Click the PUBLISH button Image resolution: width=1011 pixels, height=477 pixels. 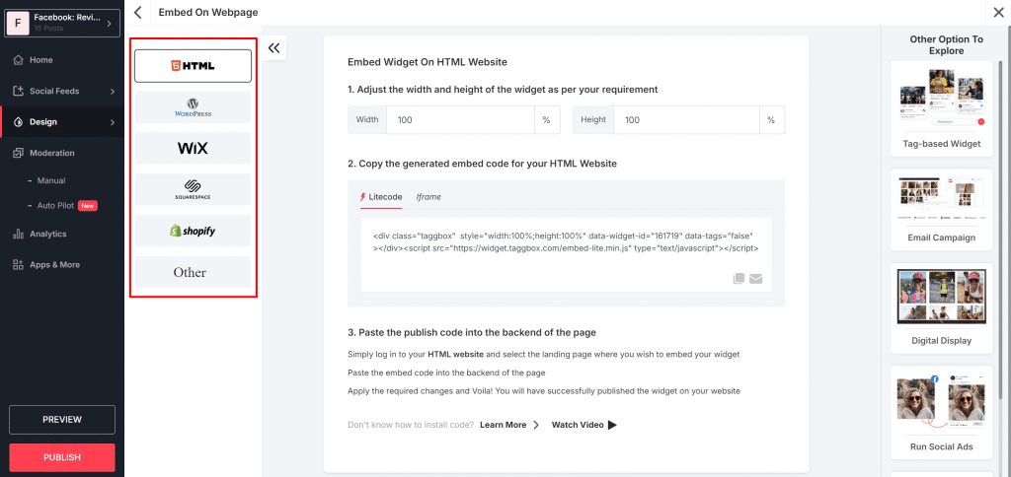click(x=62, y=457)
